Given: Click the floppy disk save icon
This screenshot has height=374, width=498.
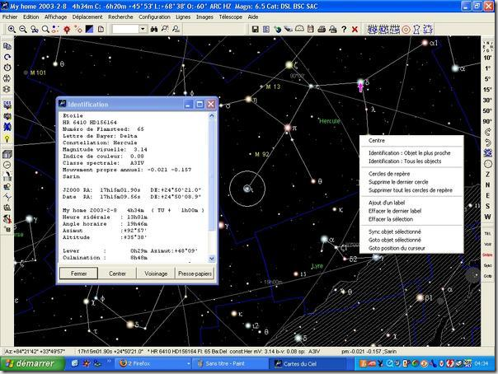Looking at the screenshot, I should (x=255, y=29).
